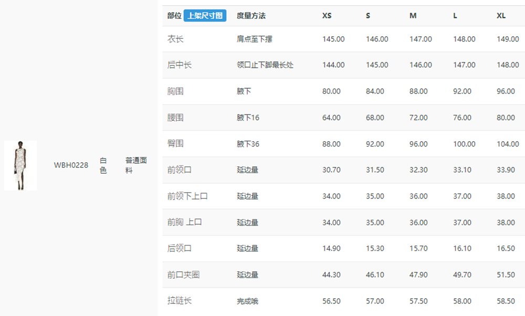Click the 16.50 value for 后领口
This screenshot has height=316, width=525.
[506, 248]
